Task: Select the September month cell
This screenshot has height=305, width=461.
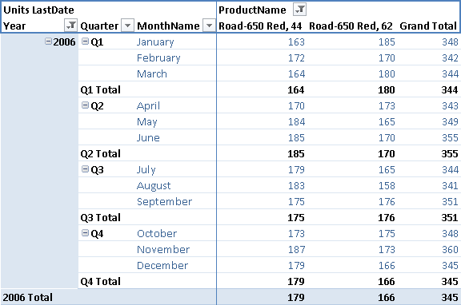Action: coord(164,202)
